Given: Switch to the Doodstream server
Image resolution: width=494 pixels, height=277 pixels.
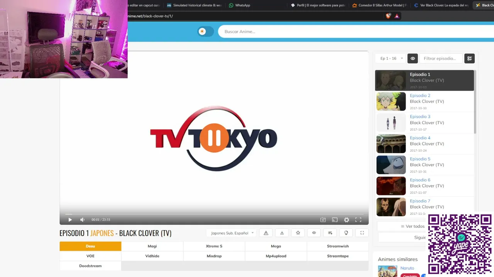Looking at the screenshot, I should click(90, 266).
